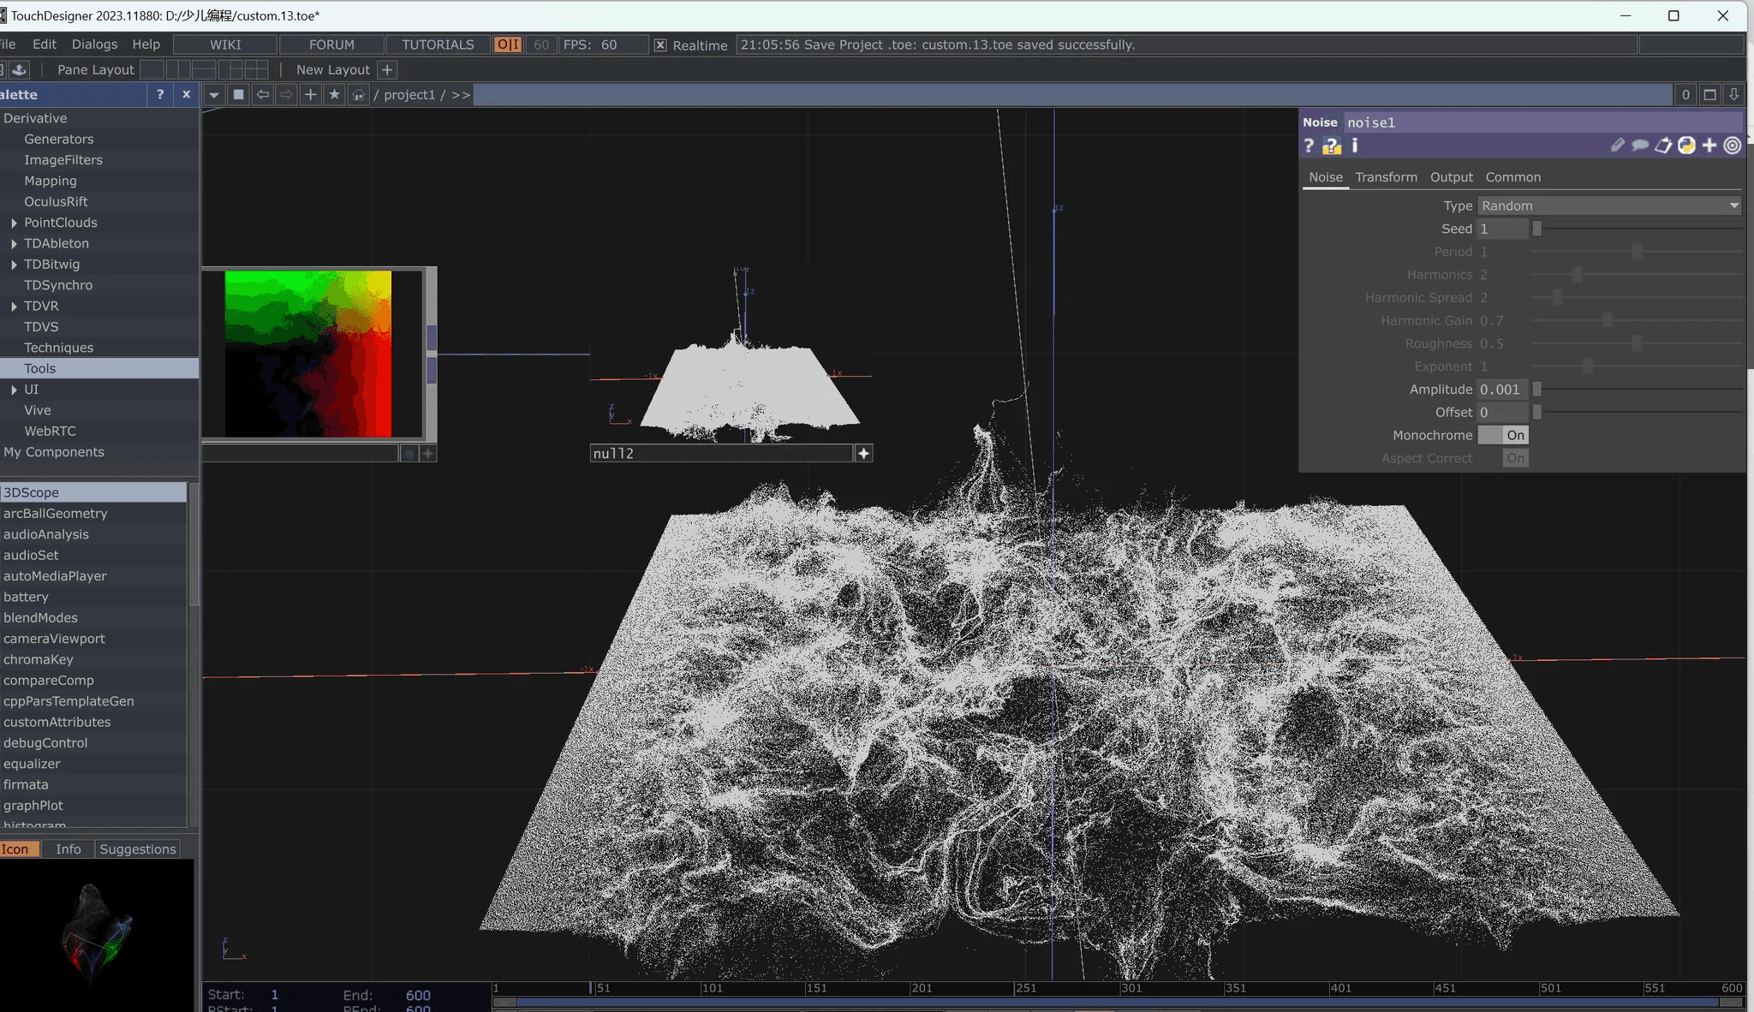The height and width of the screenshot is (1012, 1754).
Task: Click the bookmark star icon in the path bar
Action: pyautogui.click(x=334, y=94)
